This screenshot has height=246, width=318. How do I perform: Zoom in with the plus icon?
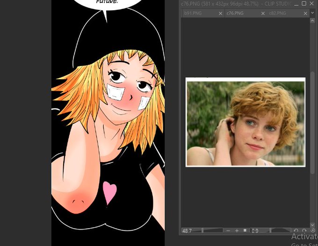(237, 231)
